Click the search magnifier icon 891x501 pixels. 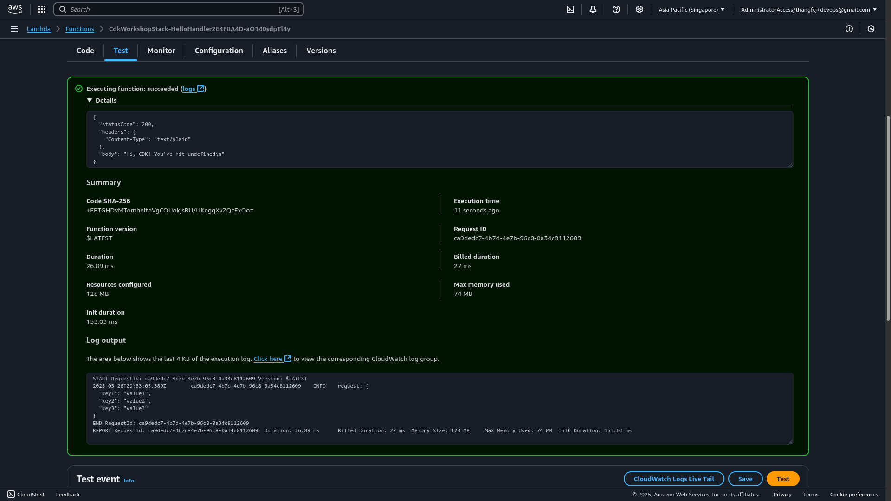(x=63, y=9)
